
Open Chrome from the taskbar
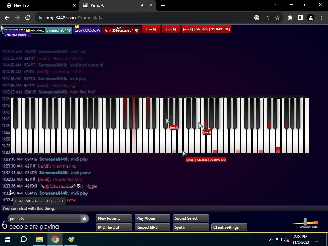(55, 239)
